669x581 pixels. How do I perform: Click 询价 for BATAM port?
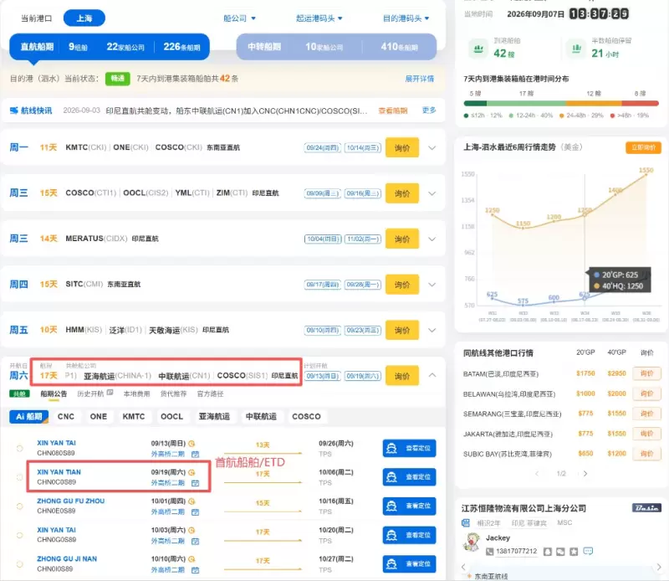[646, 373]
